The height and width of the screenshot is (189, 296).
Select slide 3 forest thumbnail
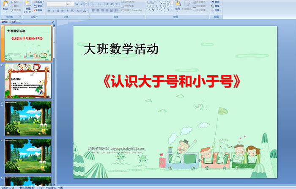pos(27,118)
